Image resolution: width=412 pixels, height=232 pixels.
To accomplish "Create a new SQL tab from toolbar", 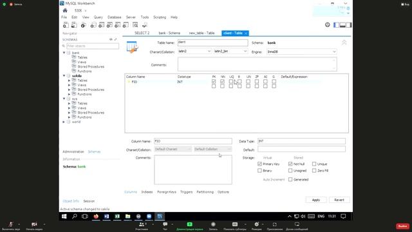I will click(66, 25).
